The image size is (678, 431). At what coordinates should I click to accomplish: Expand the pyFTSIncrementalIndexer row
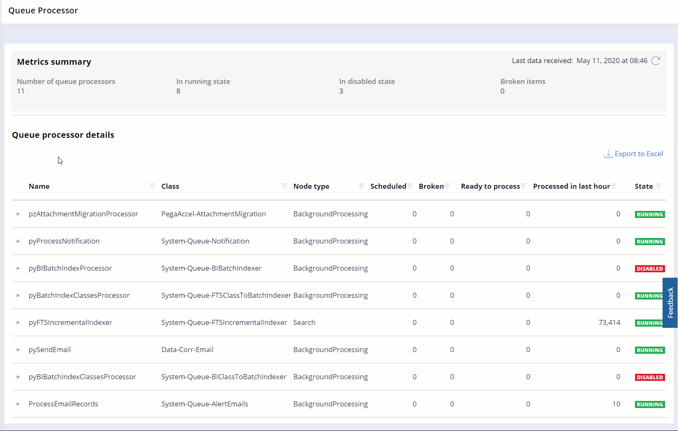click(x=18, y=322)
